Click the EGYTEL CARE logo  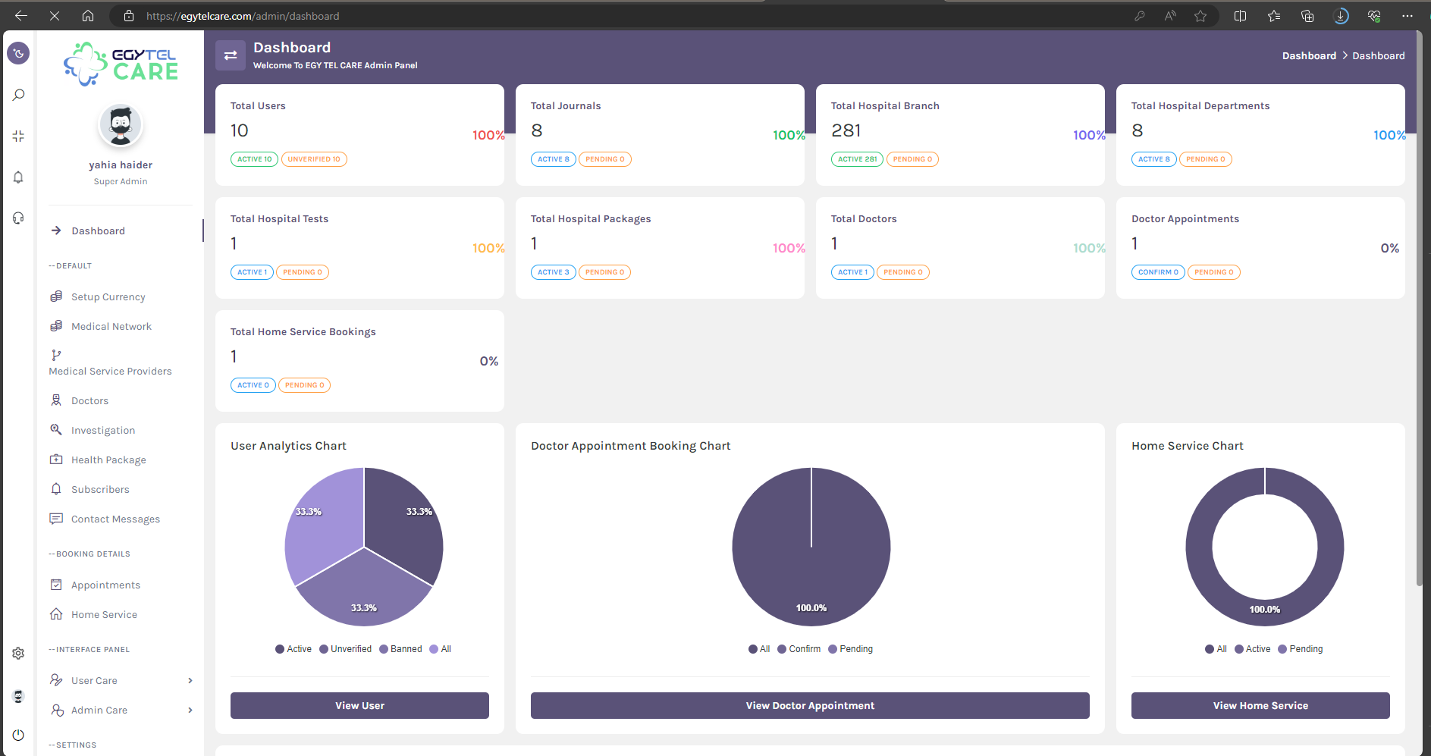(121, 64)
